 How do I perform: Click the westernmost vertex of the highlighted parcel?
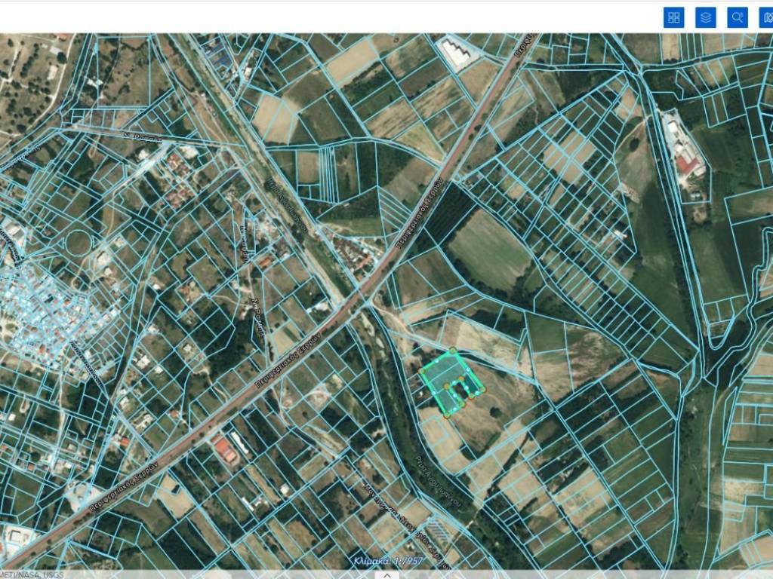point(421,370)
